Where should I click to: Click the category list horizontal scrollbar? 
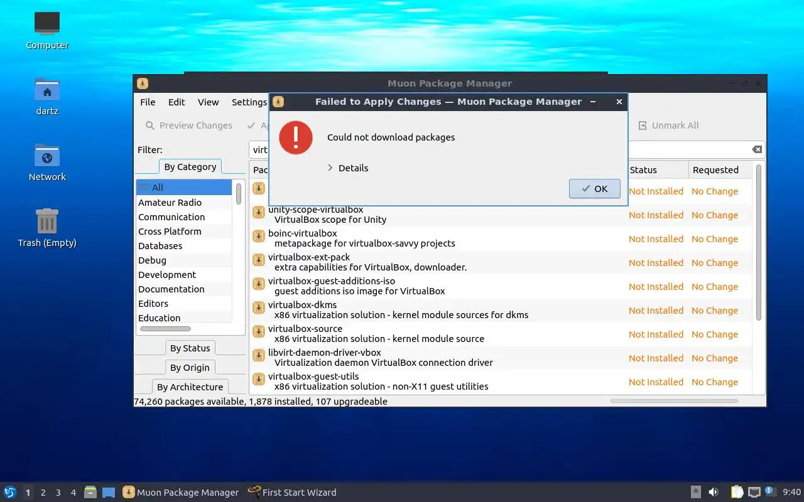pos(165,329)
